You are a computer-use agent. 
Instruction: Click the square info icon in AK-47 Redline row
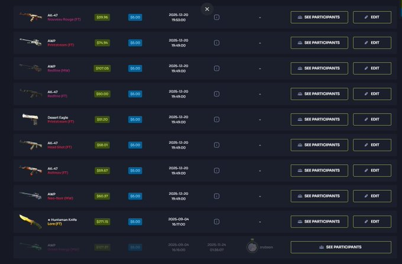(x=216, y=94)
